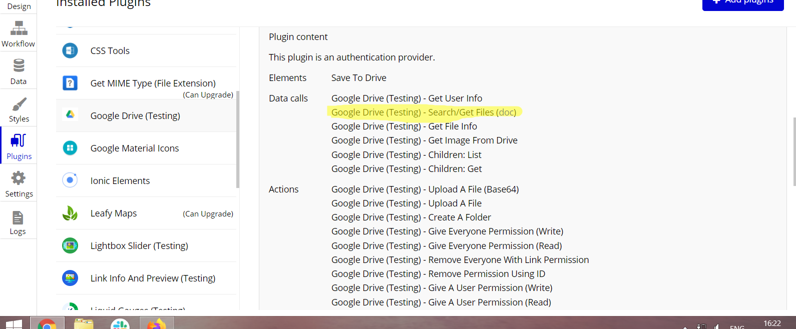Click the plugin list scrollbar

[238, 139]
